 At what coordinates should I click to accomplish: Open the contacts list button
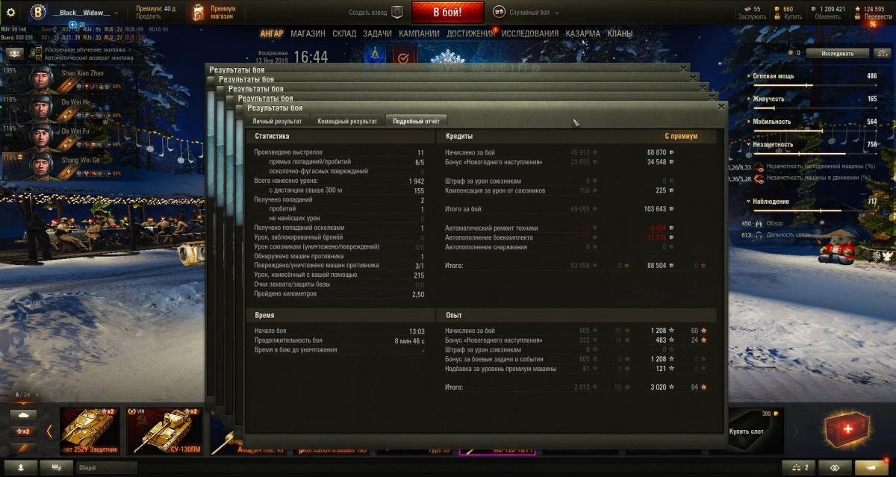tap(20, 467)
